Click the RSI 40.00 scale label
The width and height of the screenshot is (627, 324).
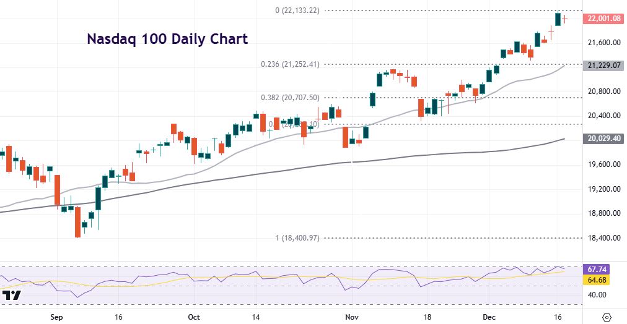pyautogui.click(x=597, y=294)
